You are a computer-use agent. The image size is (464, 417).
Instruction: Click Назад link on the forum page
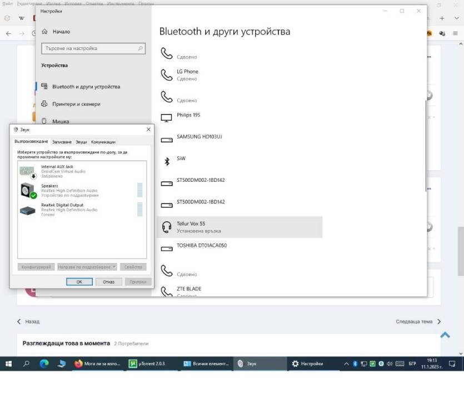pos(28,321)
